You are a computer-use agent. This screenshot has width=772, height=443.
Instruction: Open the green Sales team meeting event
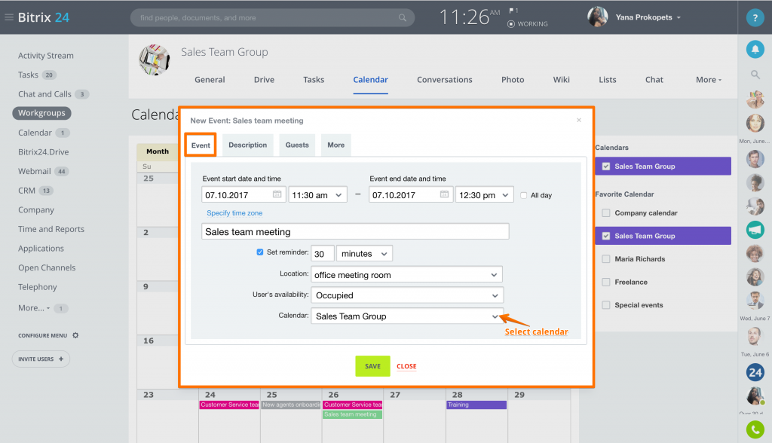pos(353,414)
